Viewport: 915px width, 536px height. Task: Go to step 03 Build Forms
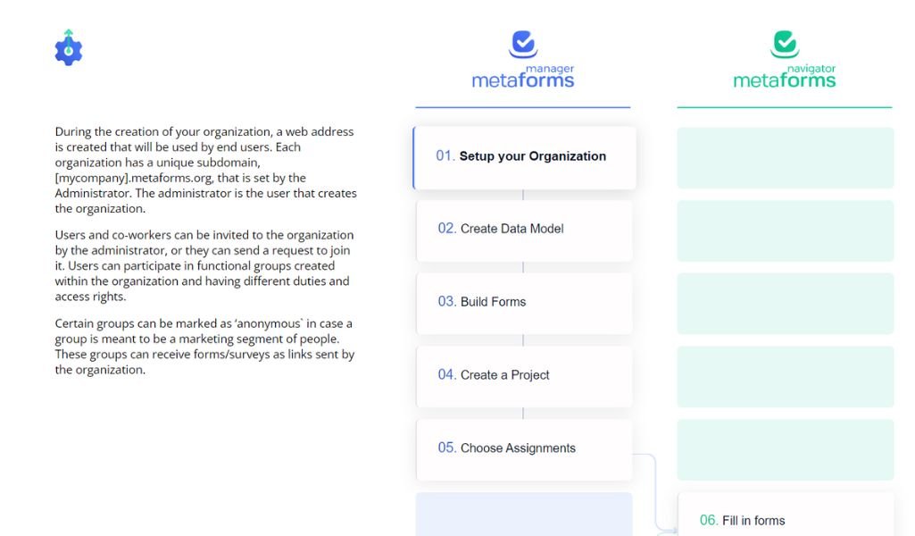(x=524, y=304)
